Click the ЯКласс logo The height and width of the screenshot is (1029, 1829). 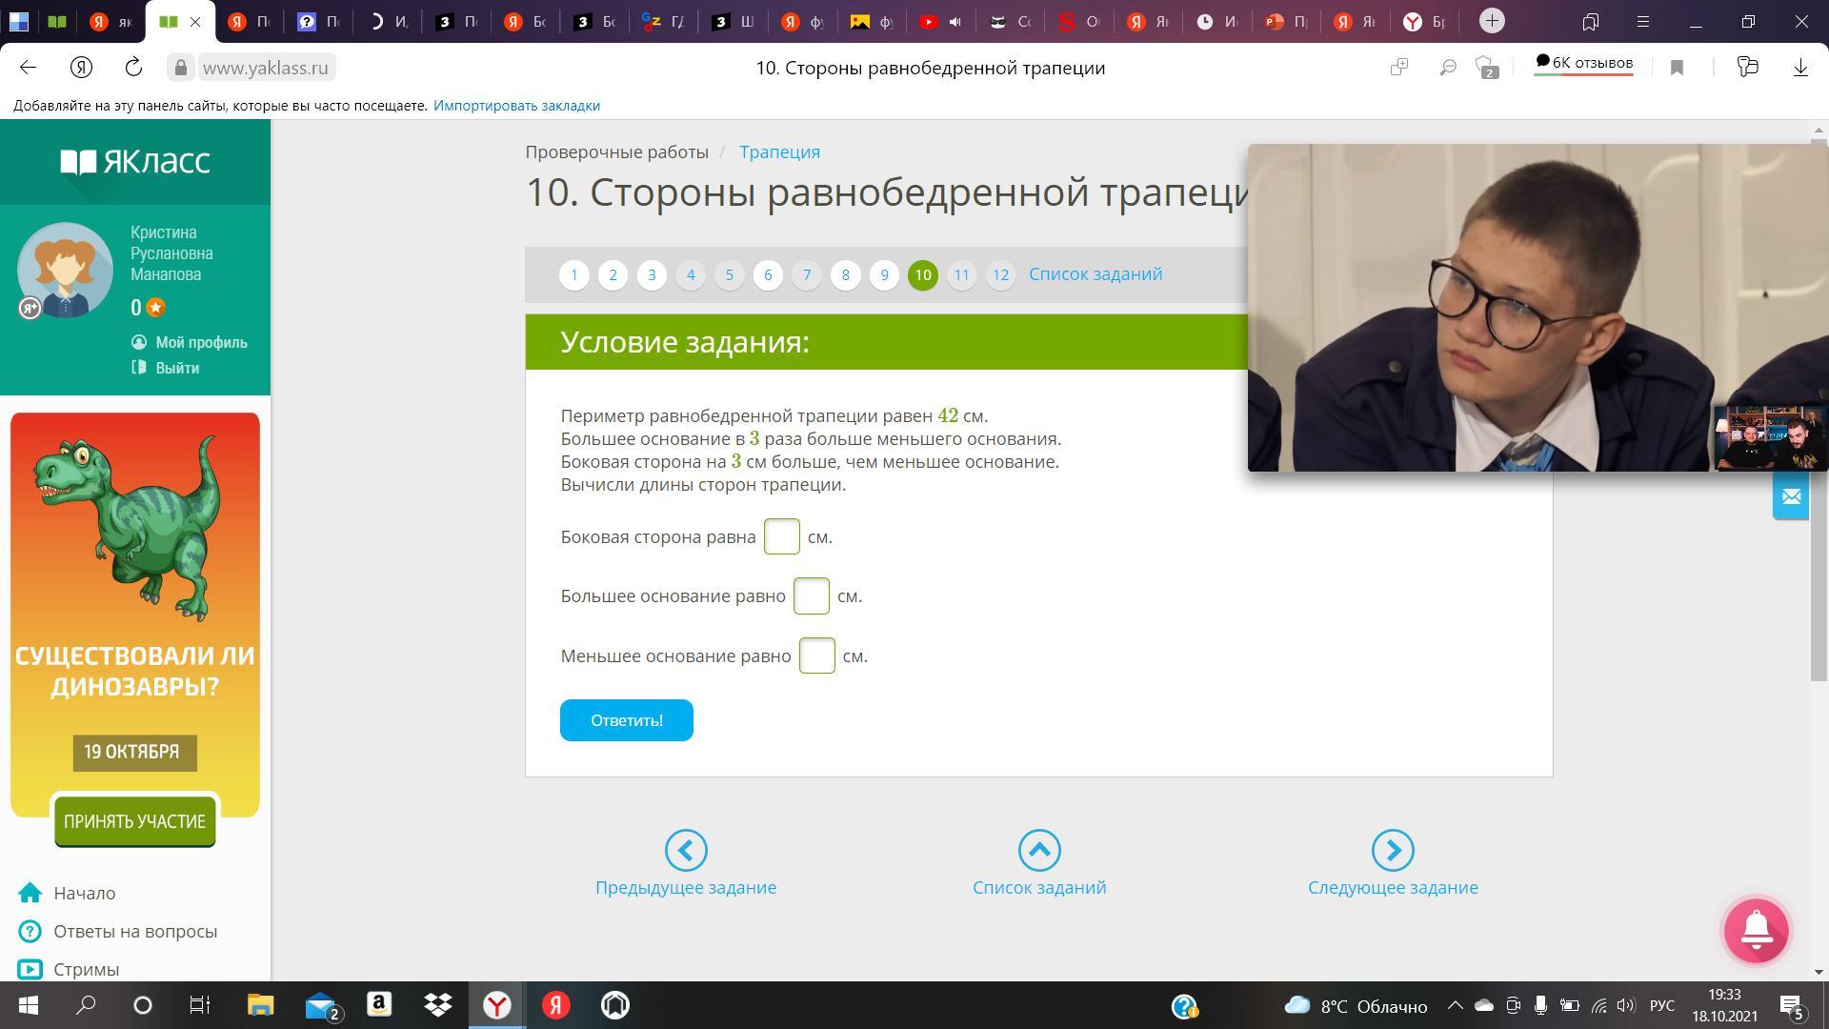pos(135,162)
